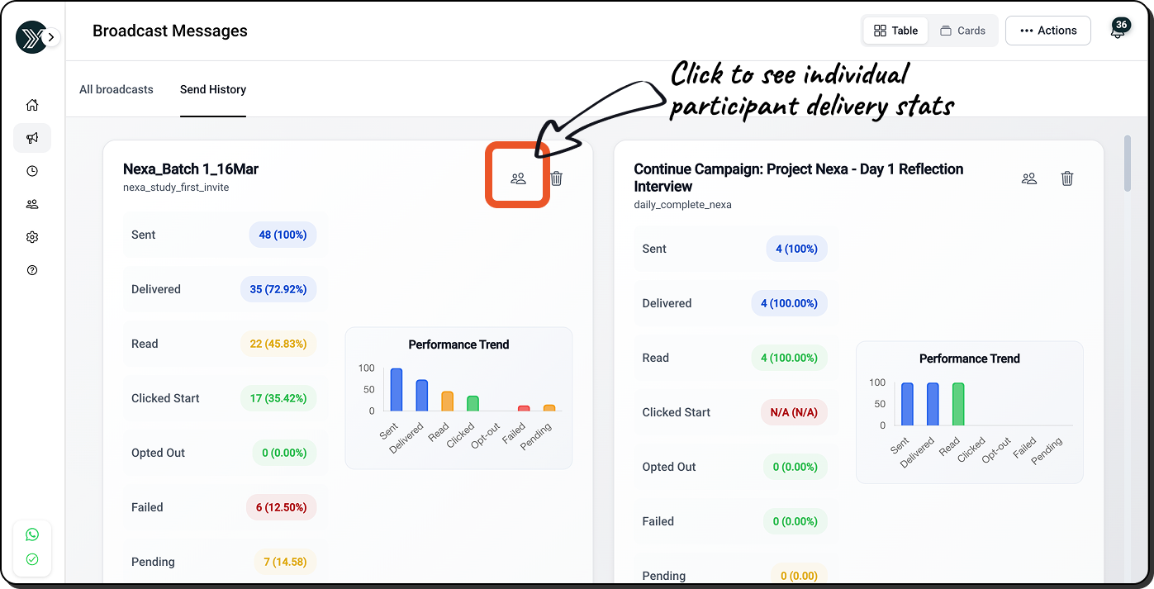Viewport: 1154px width, 589px height.
Task: Click the megaphone Broadcasts sidebar icon
Action: [32, 138]
